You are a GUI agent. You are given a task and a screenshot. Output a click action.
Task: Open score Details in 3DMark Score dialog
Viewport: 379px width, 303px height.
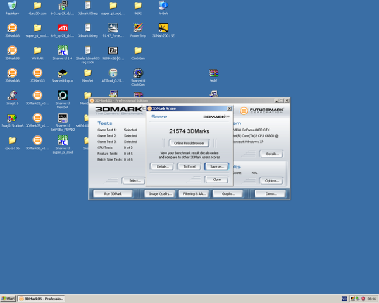point(162,167)
